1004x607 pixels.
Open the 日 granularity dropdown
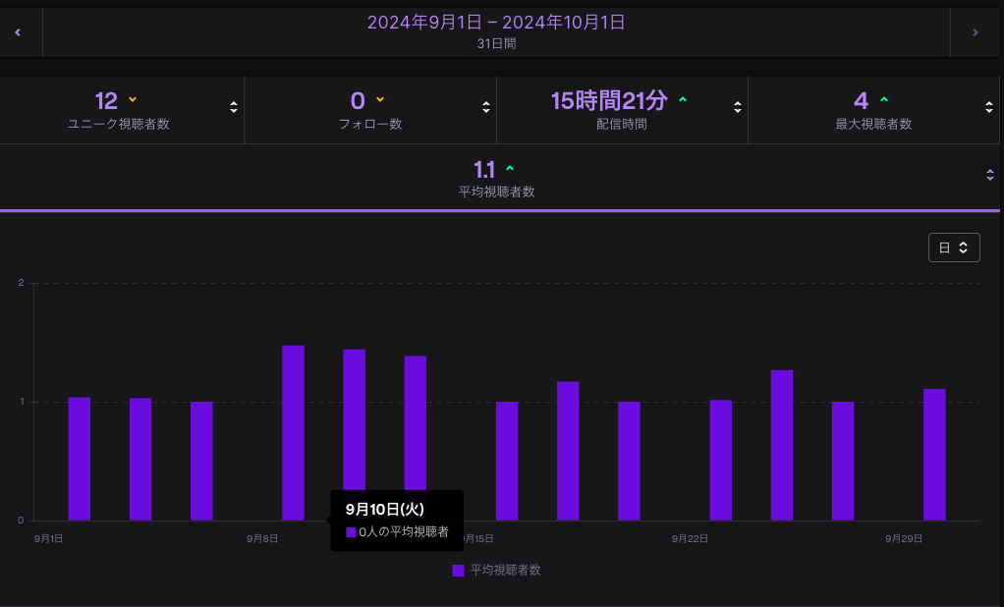pos(953,248)
